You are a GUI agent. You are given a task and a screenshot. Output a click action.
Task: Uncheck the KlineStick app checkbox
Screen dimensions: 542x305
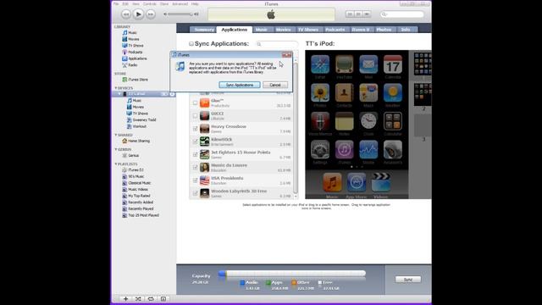[196, 141]
